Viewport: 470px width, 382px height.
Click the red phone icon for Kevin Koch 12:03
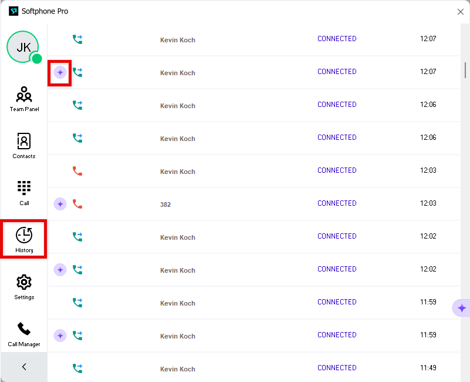pyautogui.click(x=77, y=171)
